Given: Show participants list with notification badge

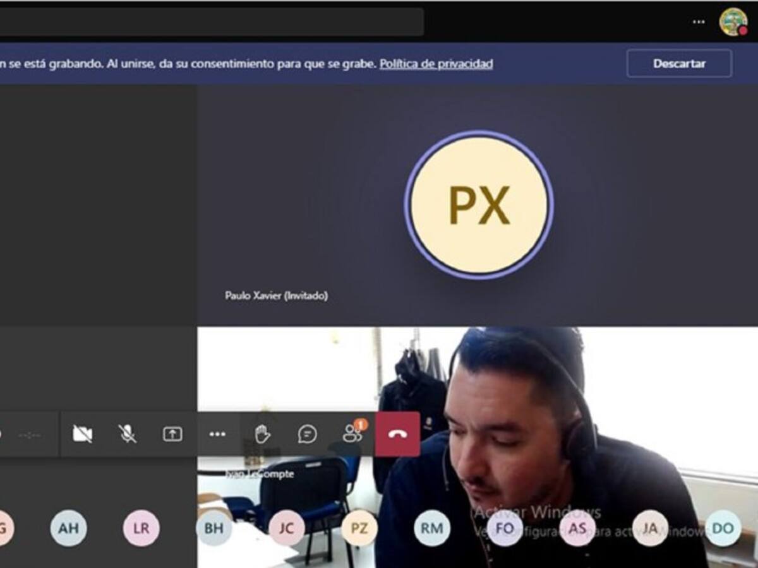Looking at the screenshot, I should [352, 434].
